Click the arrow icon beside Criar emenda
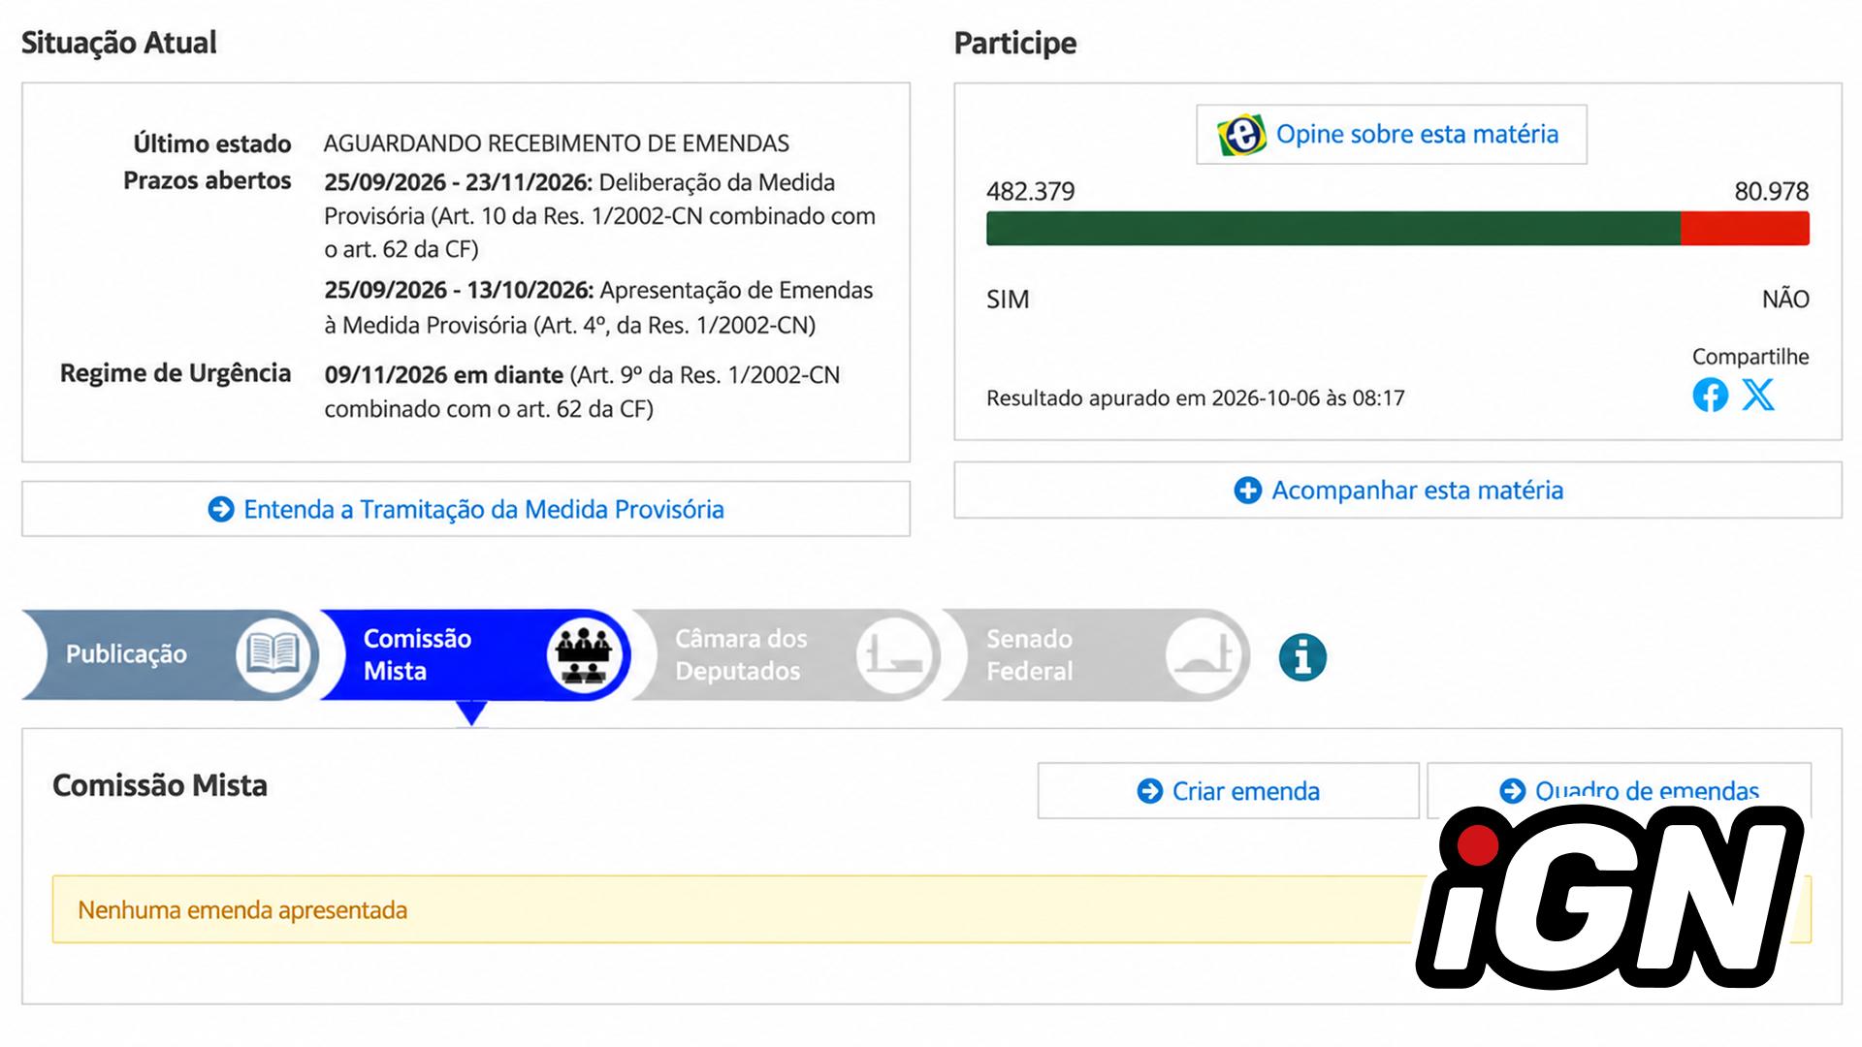This screenshot has width=1862, height=1047. [x=1149, y=791]
